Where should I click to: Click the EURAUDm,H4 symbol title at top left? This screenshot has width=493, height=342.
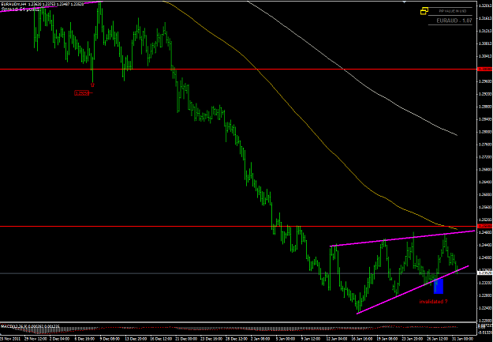13,5
